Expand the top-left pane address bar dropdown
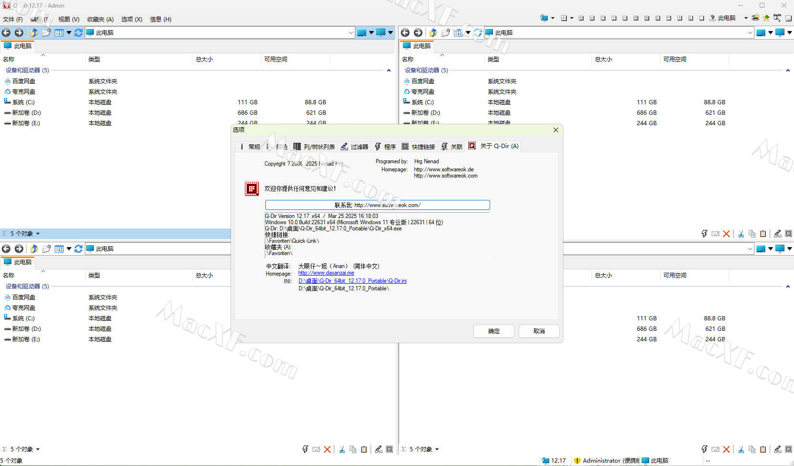Screen dimensions: 794x466 (351, 33)
